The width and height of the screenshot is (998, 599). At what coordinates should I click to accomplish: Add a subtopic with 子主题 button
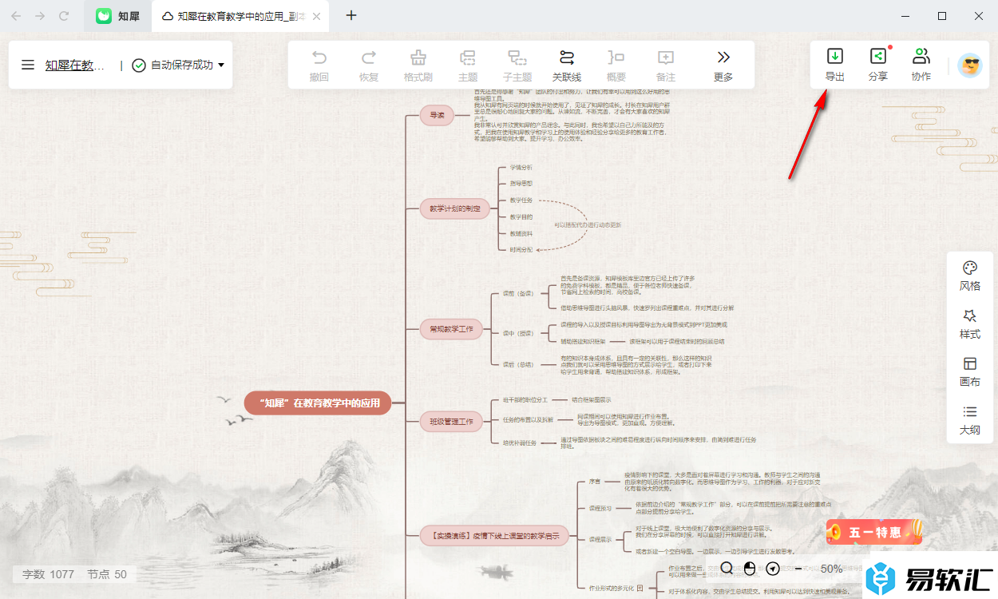click(x=517, y=65)
